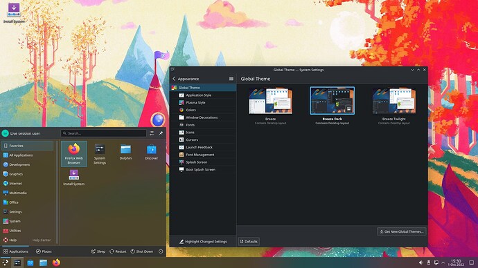This screenshot has height=268, width=478.
Task: Open Cursors settings
Action: click(x=203, y=140)
